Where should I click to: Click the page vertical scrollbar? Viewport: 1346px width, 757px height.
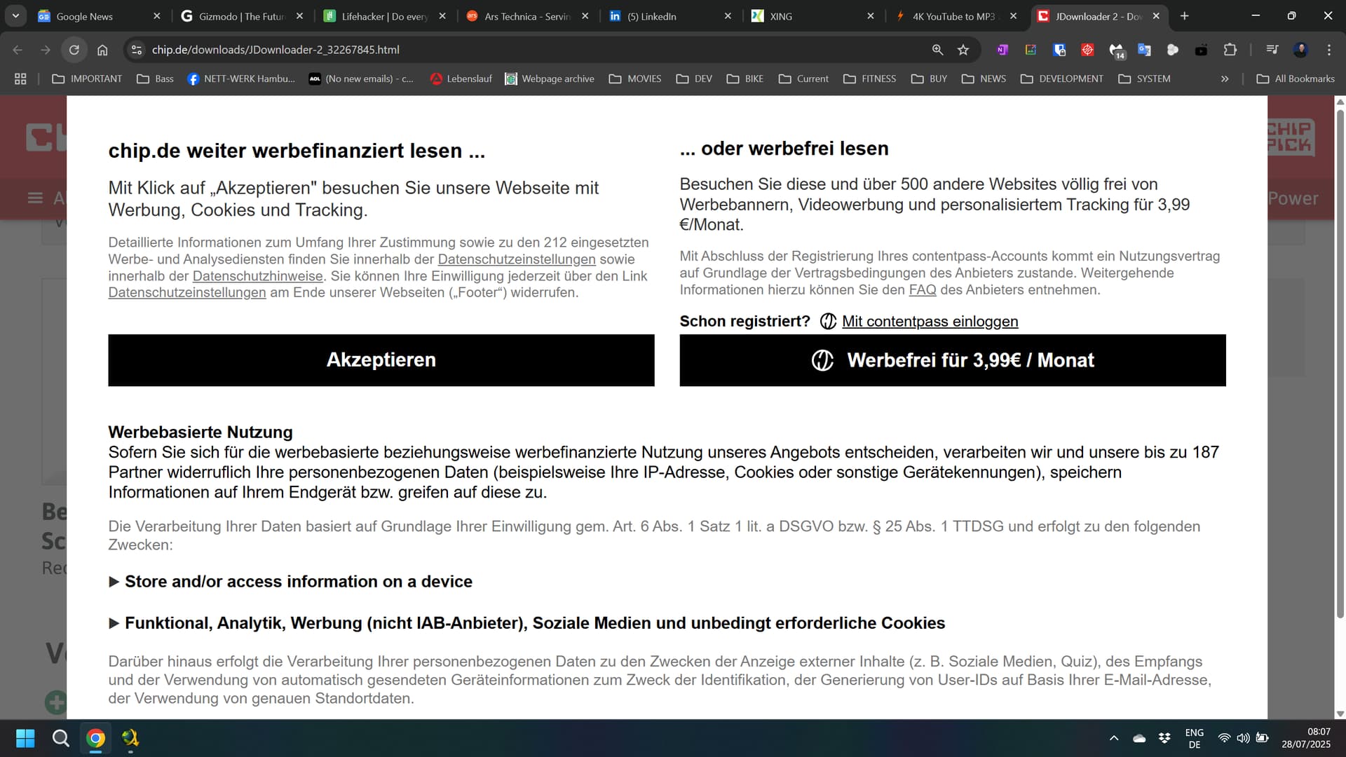click(1340, 364)
